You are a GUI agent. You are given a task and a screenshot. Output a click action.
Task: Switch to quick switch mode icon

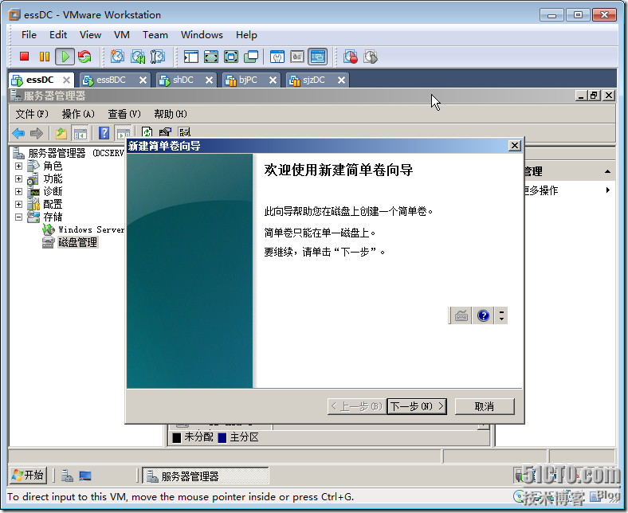point(211,57)
